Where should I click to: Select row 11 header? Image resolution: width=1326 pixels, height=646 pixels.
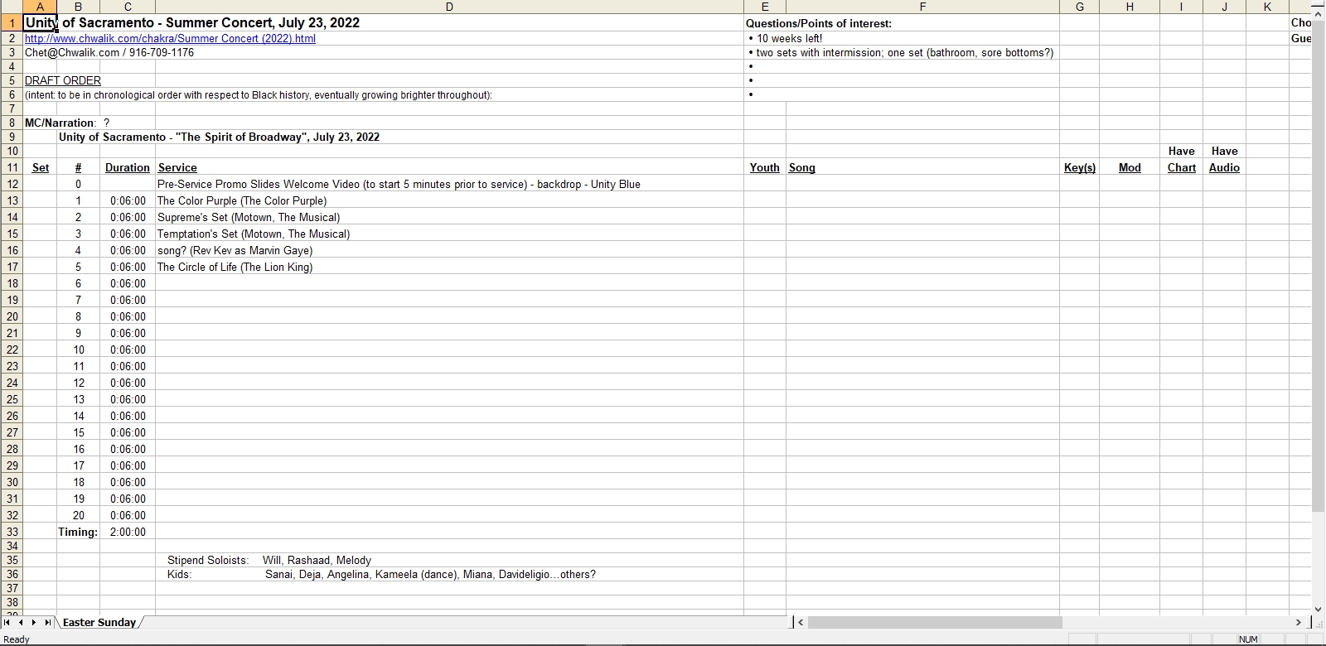click(x=12, y=167)
